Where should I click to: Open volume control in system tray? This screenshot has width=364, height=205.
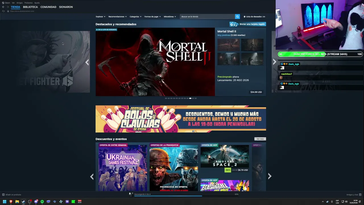pos(346,202)
